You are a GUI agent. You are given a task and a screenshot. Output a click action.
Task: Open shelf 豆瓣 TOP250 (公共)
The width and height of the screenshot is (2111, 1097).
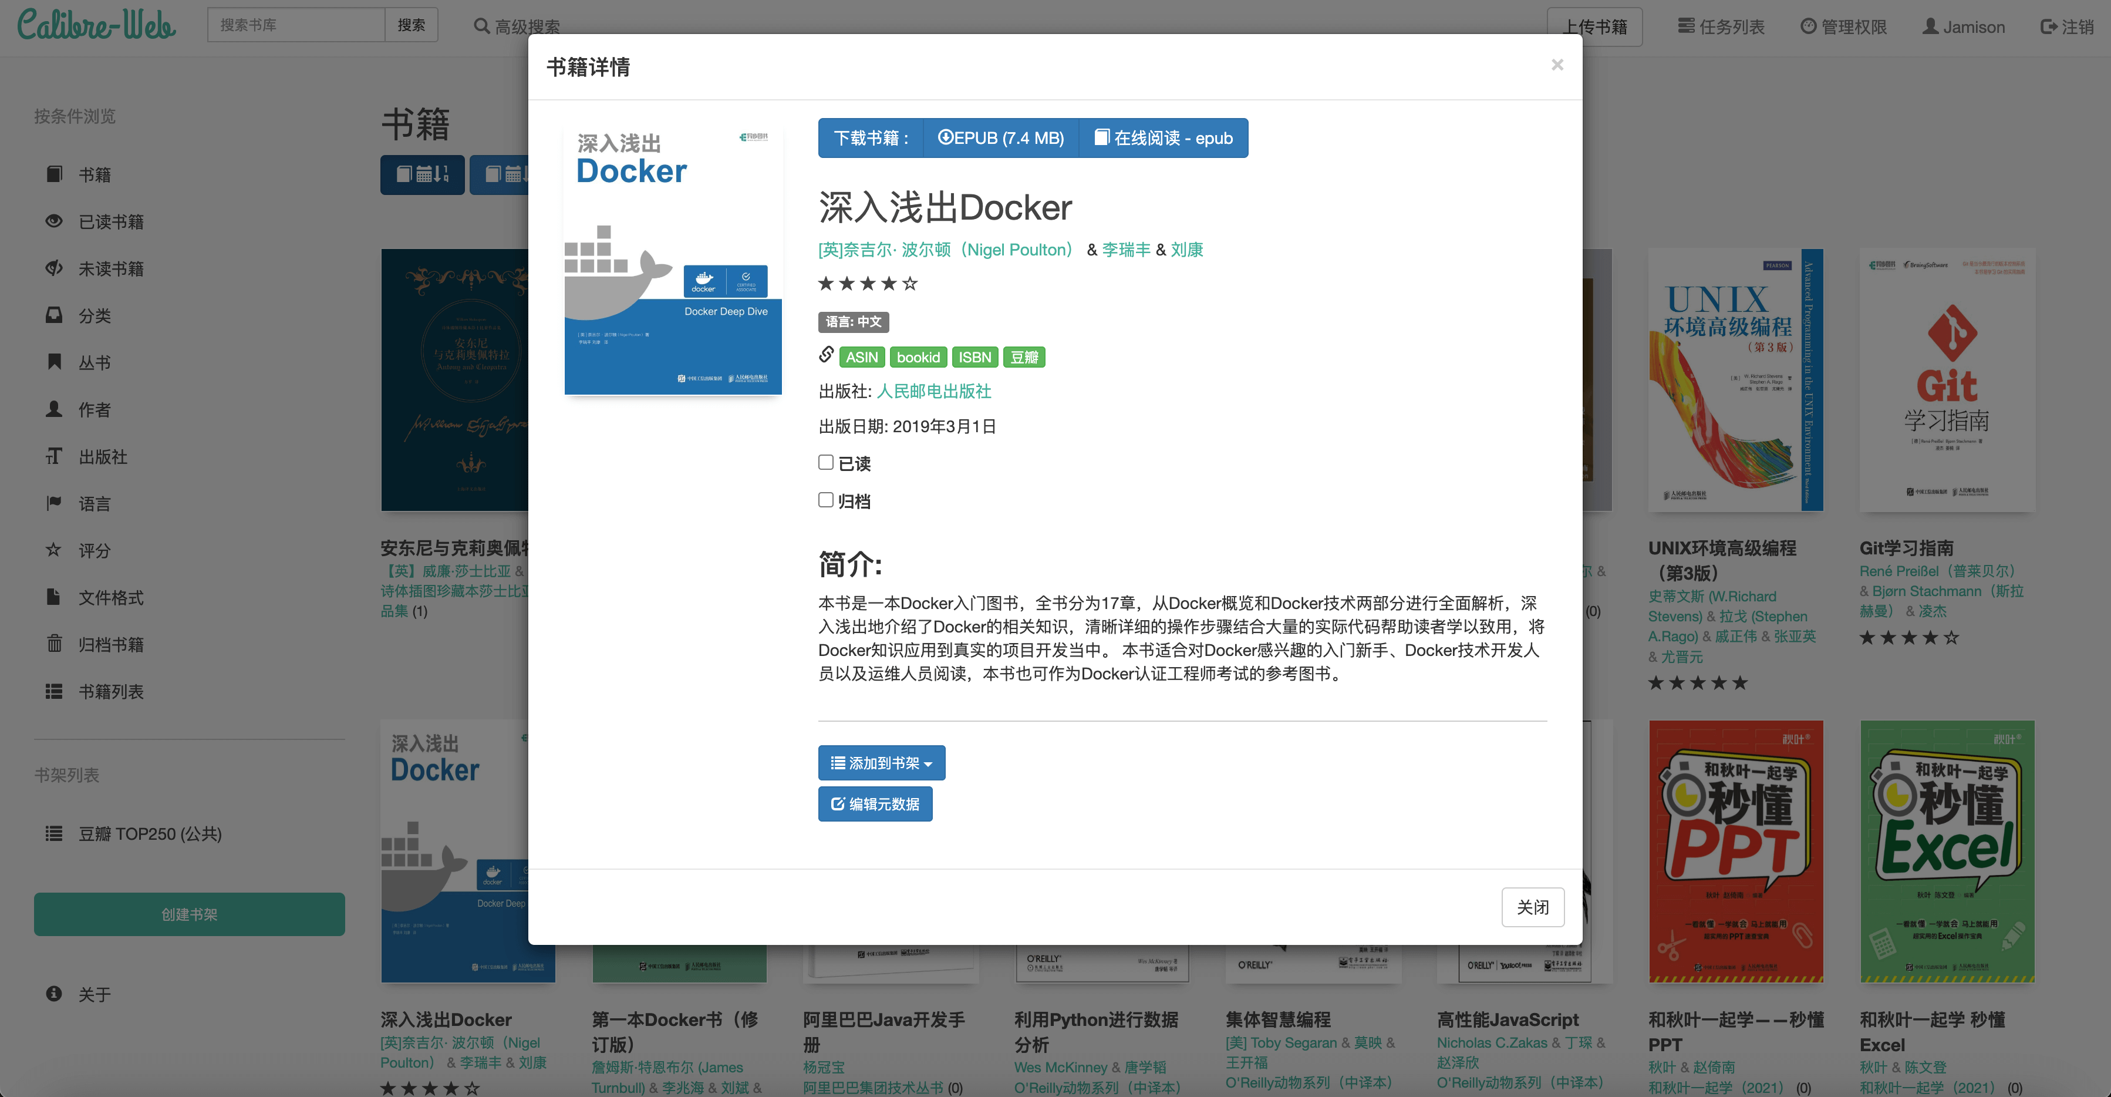(x=150, y=834)
